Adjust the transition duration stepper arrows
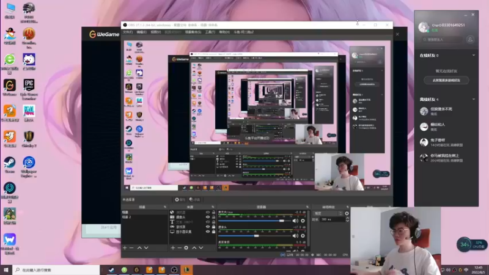Screen dimensions: 489x275 tap(347, 219)
